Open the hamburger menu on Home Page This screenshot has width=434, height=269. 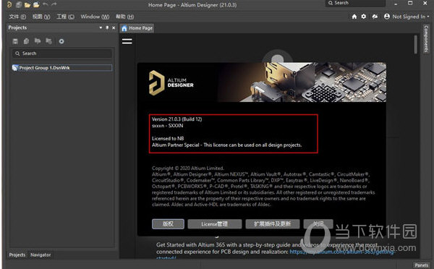point(127,41)
